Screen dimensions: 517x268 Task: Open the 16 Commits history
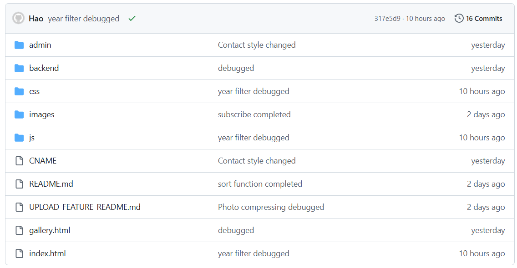click(x=478, y=19)
